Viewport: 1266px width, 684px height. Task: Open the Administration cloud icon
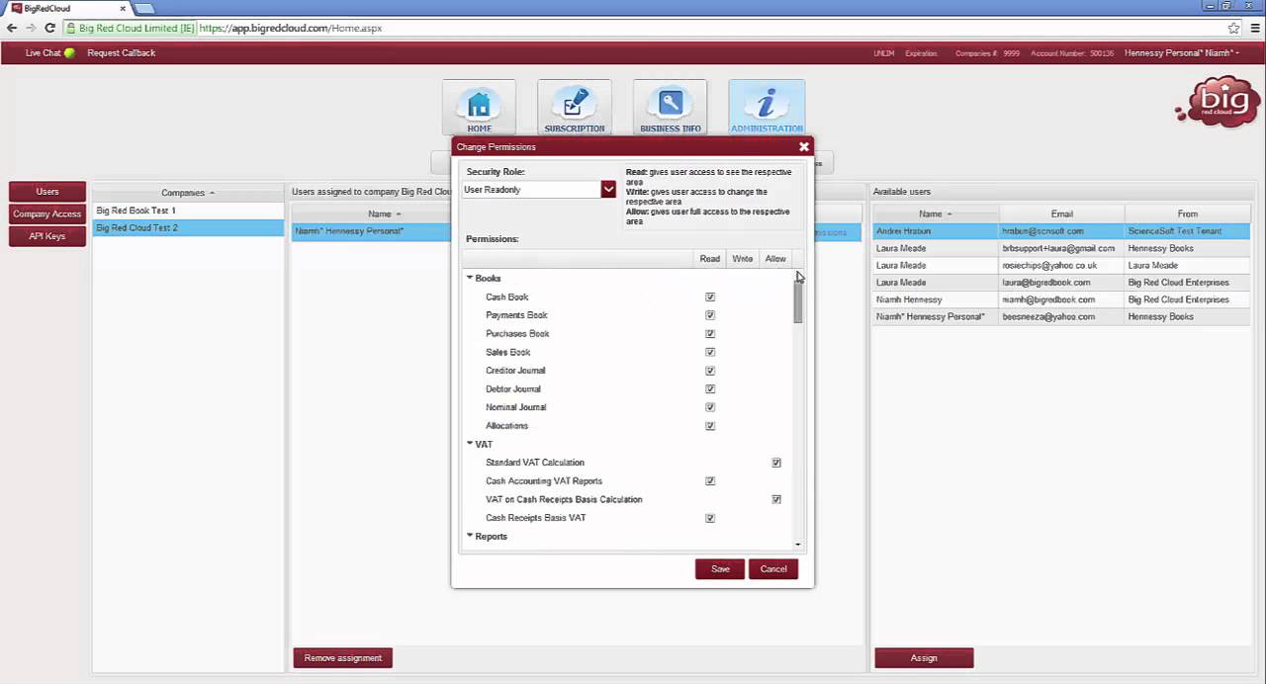(767, 108)
